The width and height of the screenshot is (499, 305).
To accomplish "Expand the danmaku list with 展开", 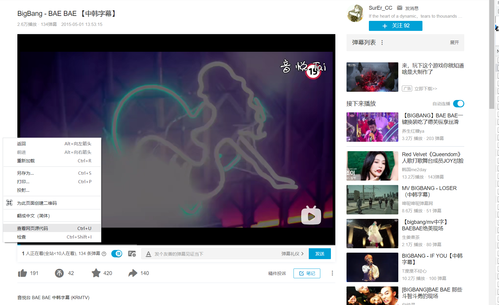I will pos(454,43).
